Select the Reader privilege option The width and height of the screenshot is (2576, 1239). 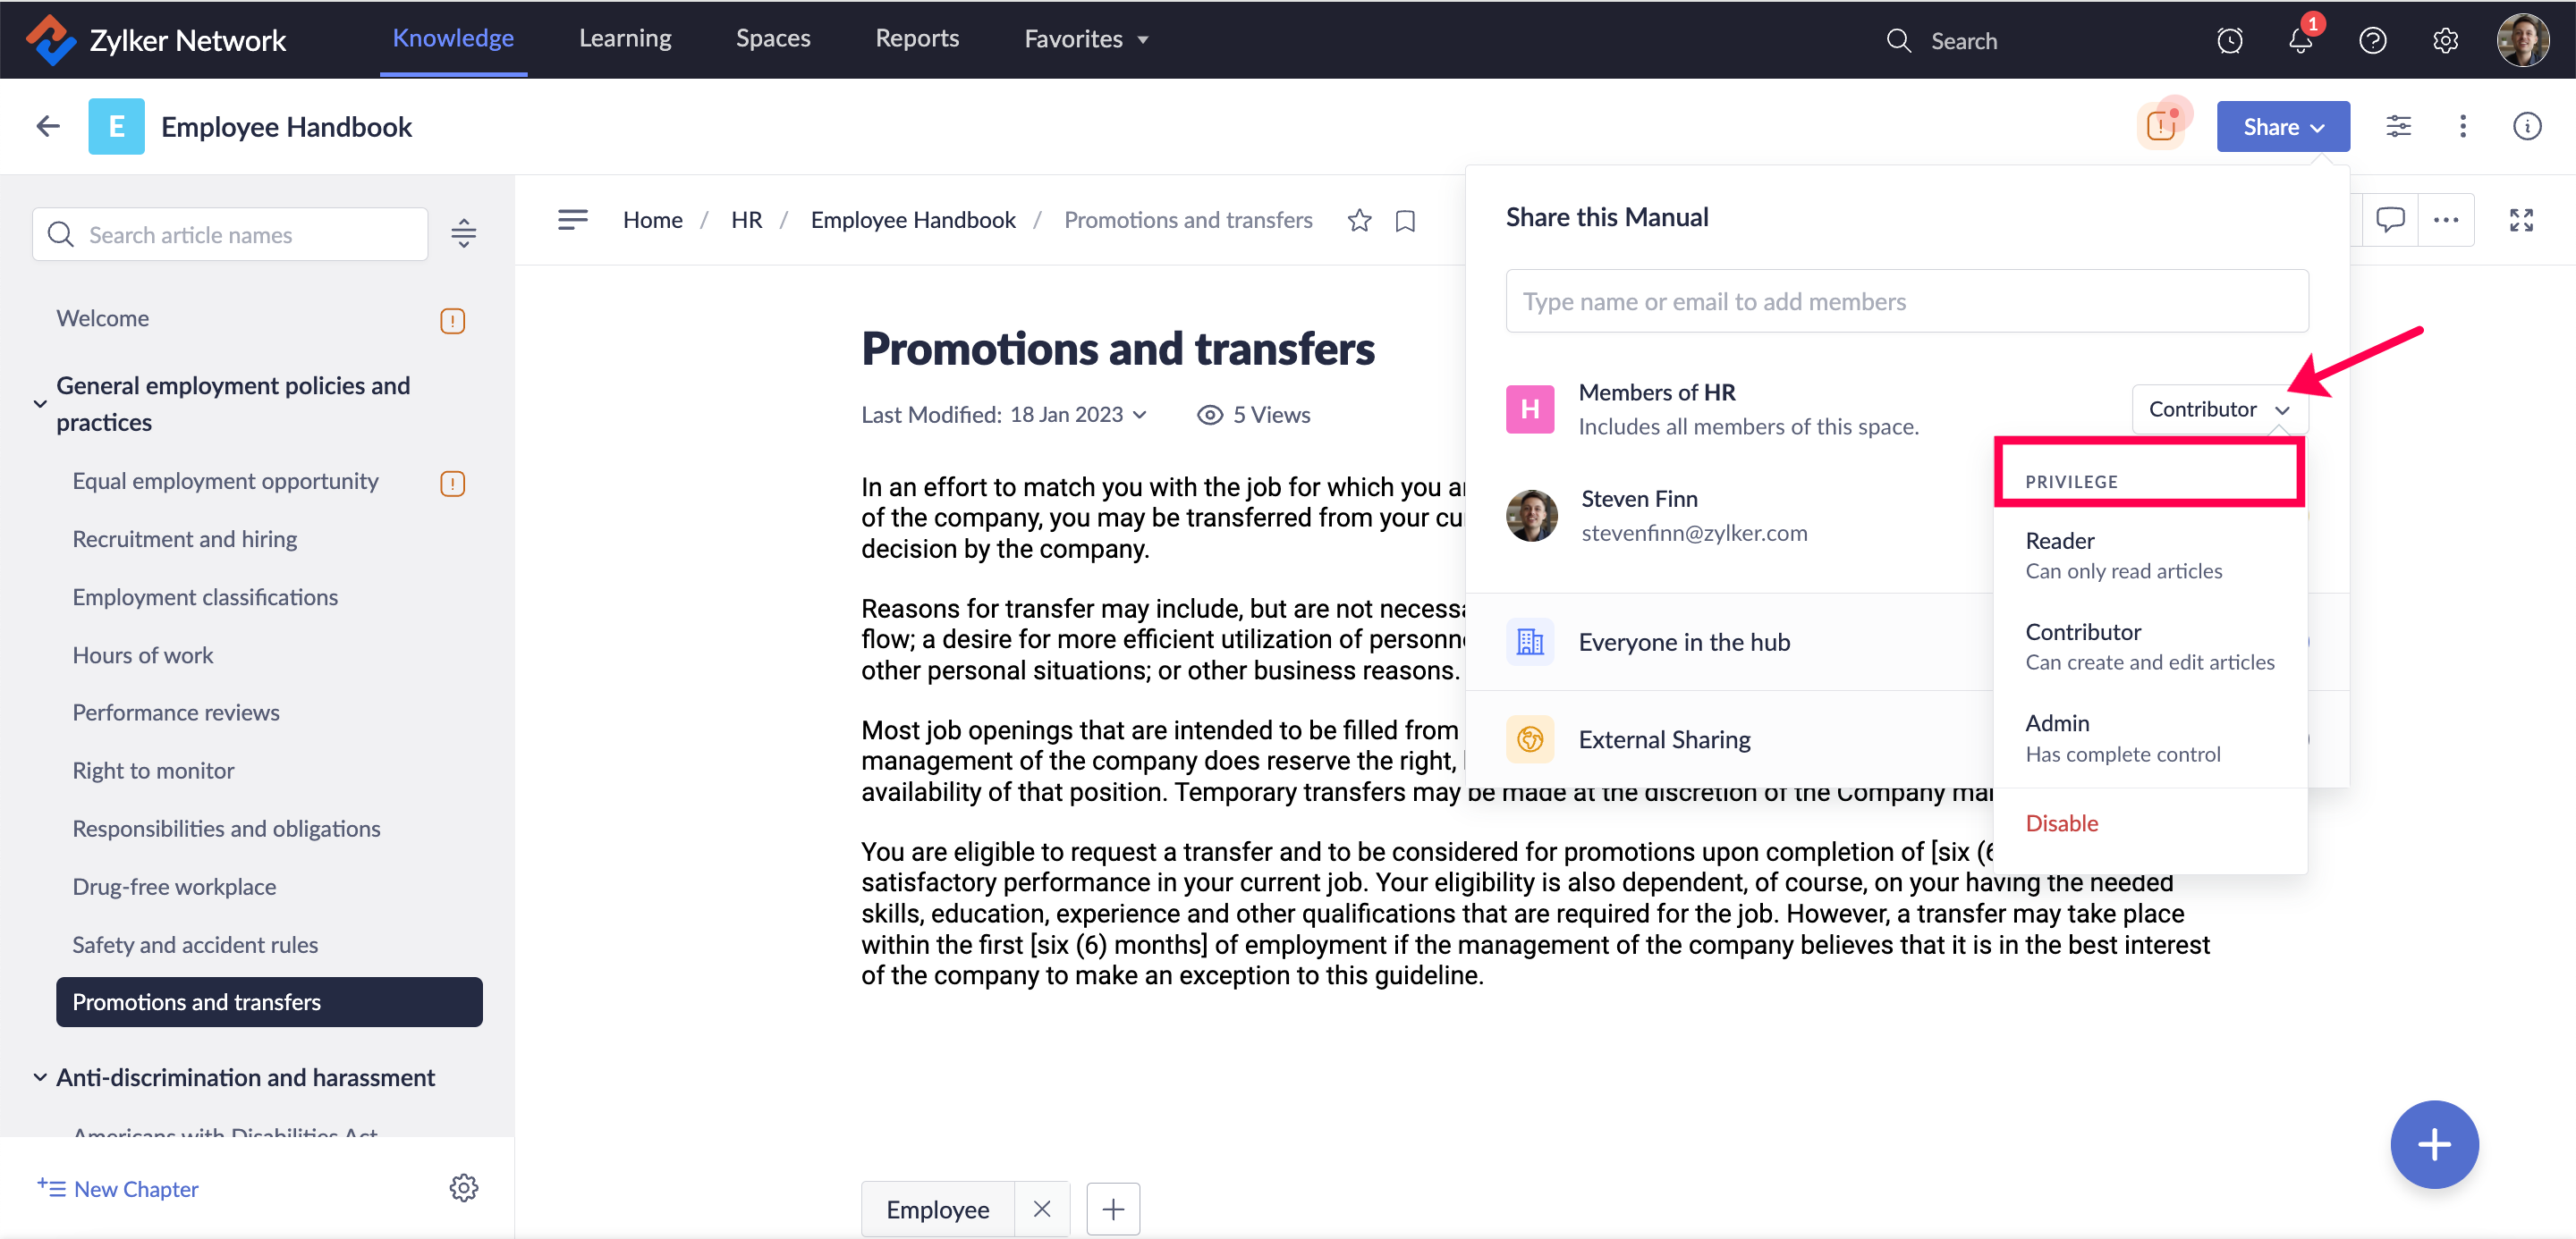2150,554
